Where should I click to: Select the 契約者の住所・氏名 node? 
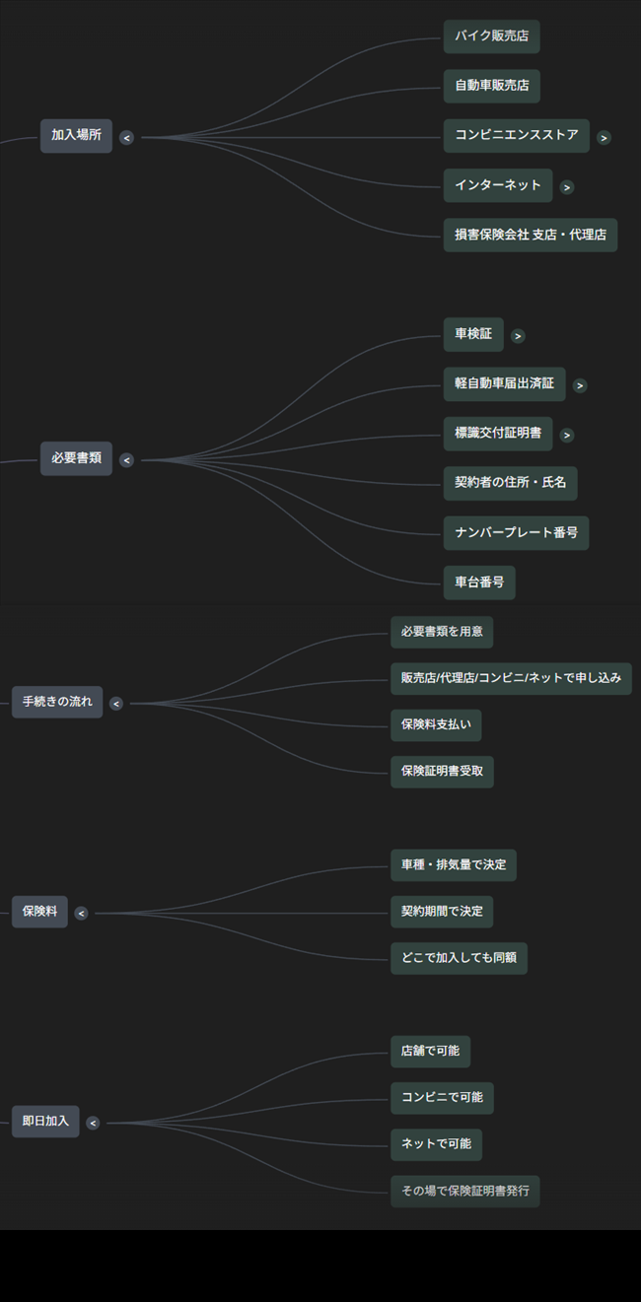510,483
